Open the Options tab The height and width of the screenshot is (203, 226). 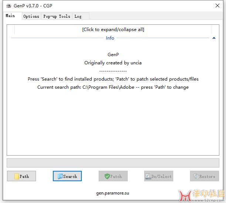31,16
